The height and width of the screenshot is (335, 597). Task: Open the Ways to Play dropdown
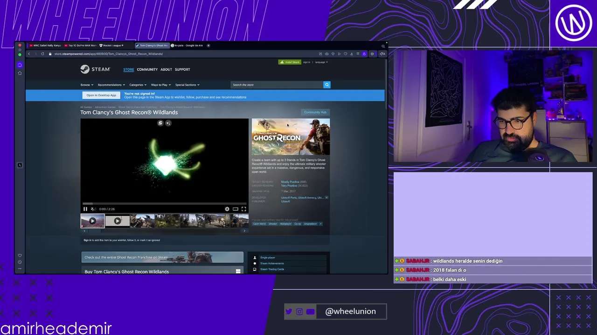click(161, 85)
